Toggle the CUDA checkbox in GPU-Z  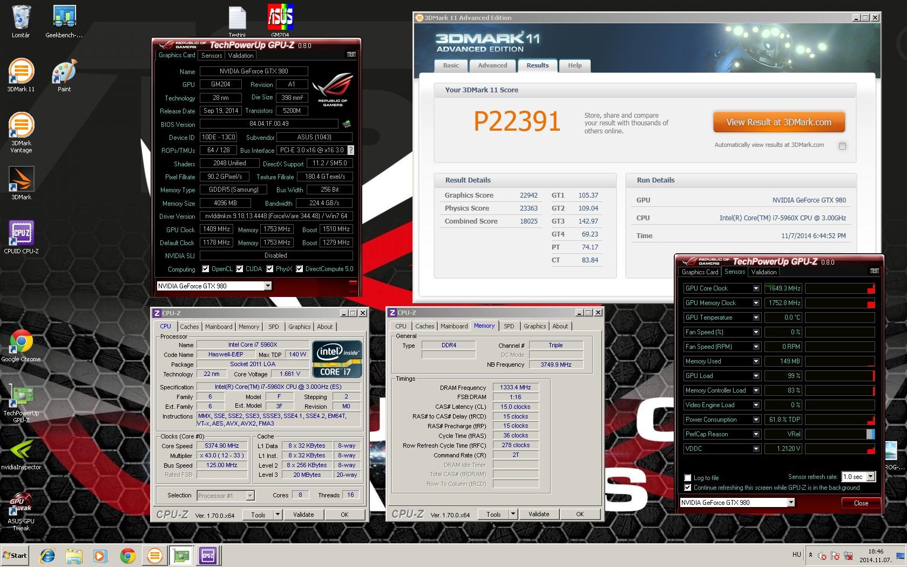click(x=239, y=269)
